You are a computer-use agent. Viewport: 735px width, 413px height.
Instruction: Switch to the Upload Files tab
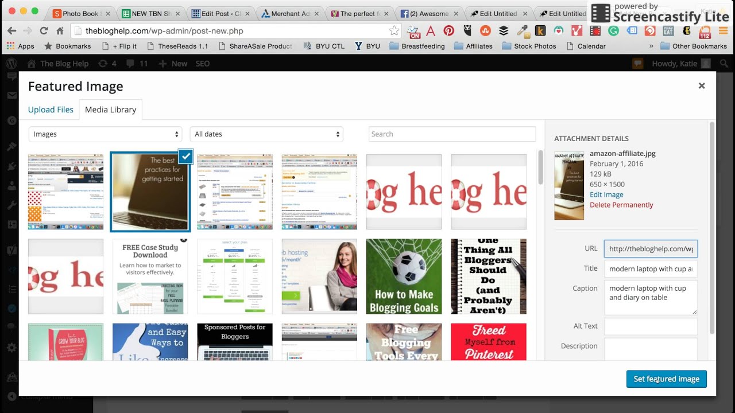click(x=51, y=110)
